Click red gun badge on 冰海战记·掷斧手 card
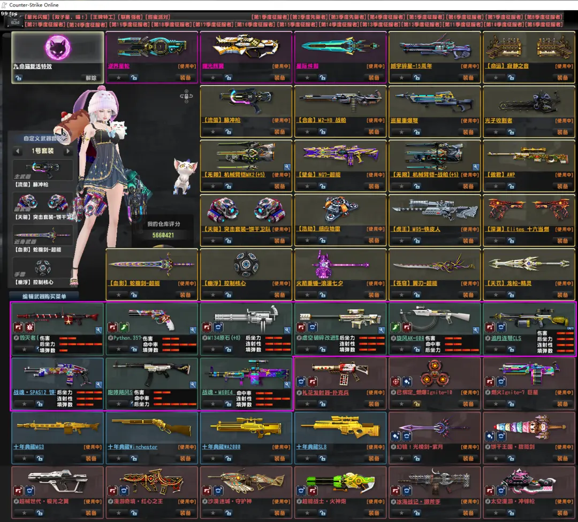The height and width of the screenshot is (522, 578). [396, 490]
